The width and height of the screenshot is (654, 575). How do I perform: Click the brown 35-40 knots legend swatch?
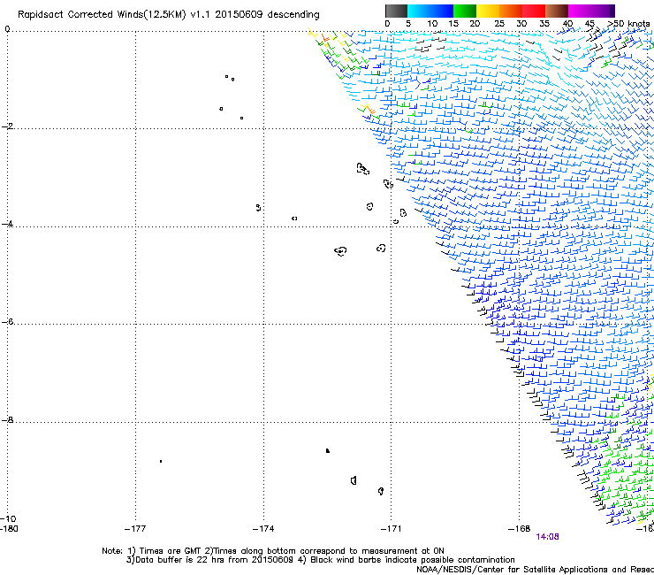point(557,11)
